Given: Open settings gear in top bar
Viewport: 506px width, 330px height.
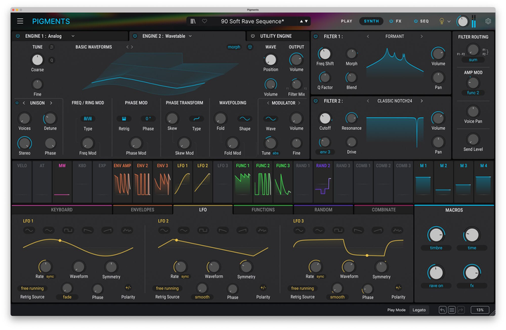Looking at the screenshot, I should 488,21.
